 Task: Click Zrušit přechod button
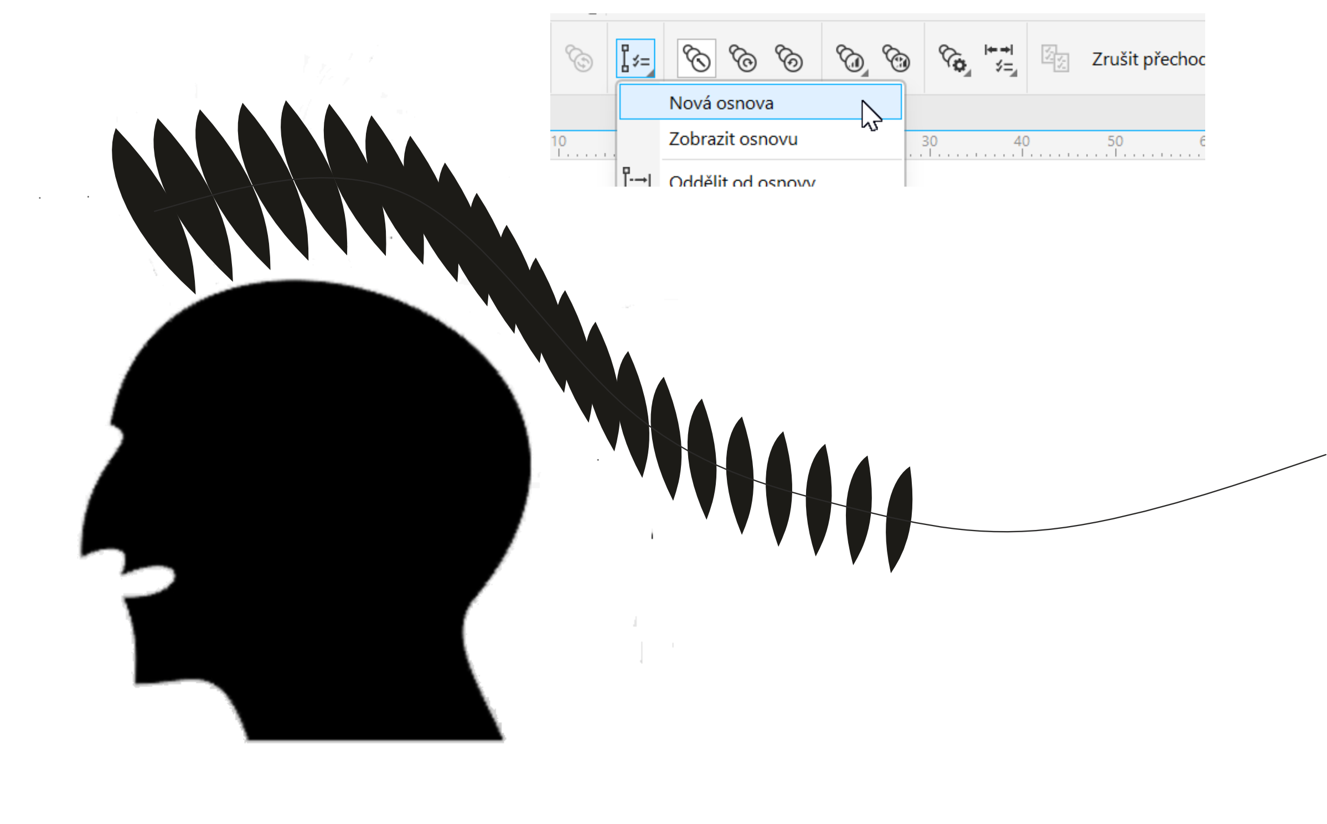(x=1147, y=59)
